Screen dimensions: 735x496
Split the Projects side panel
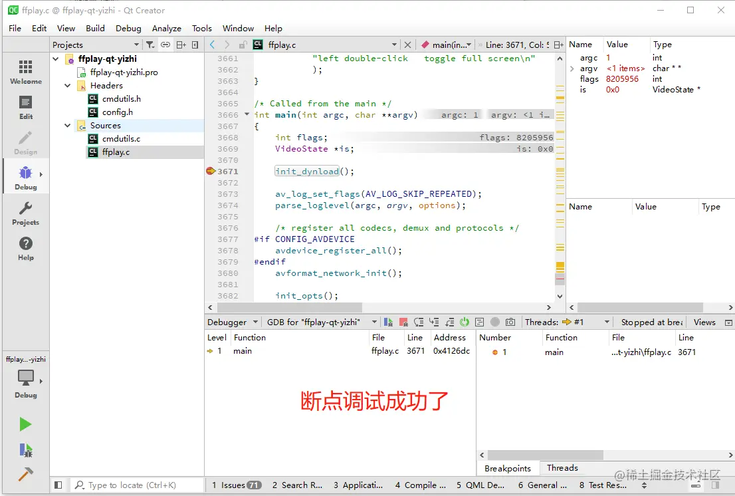(x=181, y=45)
